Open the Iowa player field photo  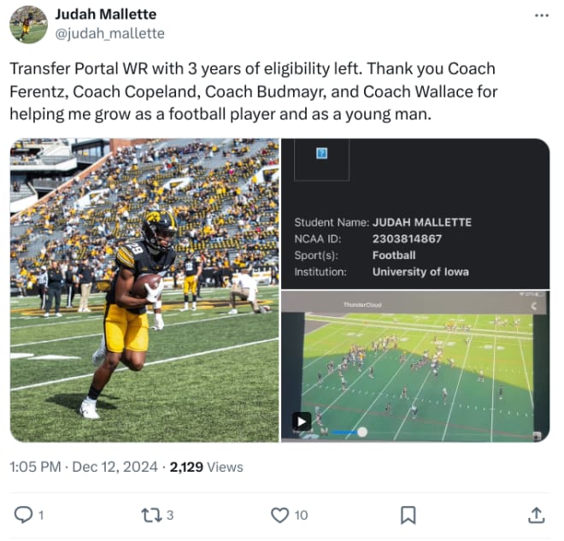click(144, 291)
